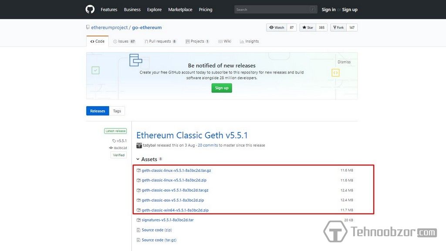446x251 pixels.
Task: Click package icon for geth-classic-linux zip
Action: [x=139, y=180]
